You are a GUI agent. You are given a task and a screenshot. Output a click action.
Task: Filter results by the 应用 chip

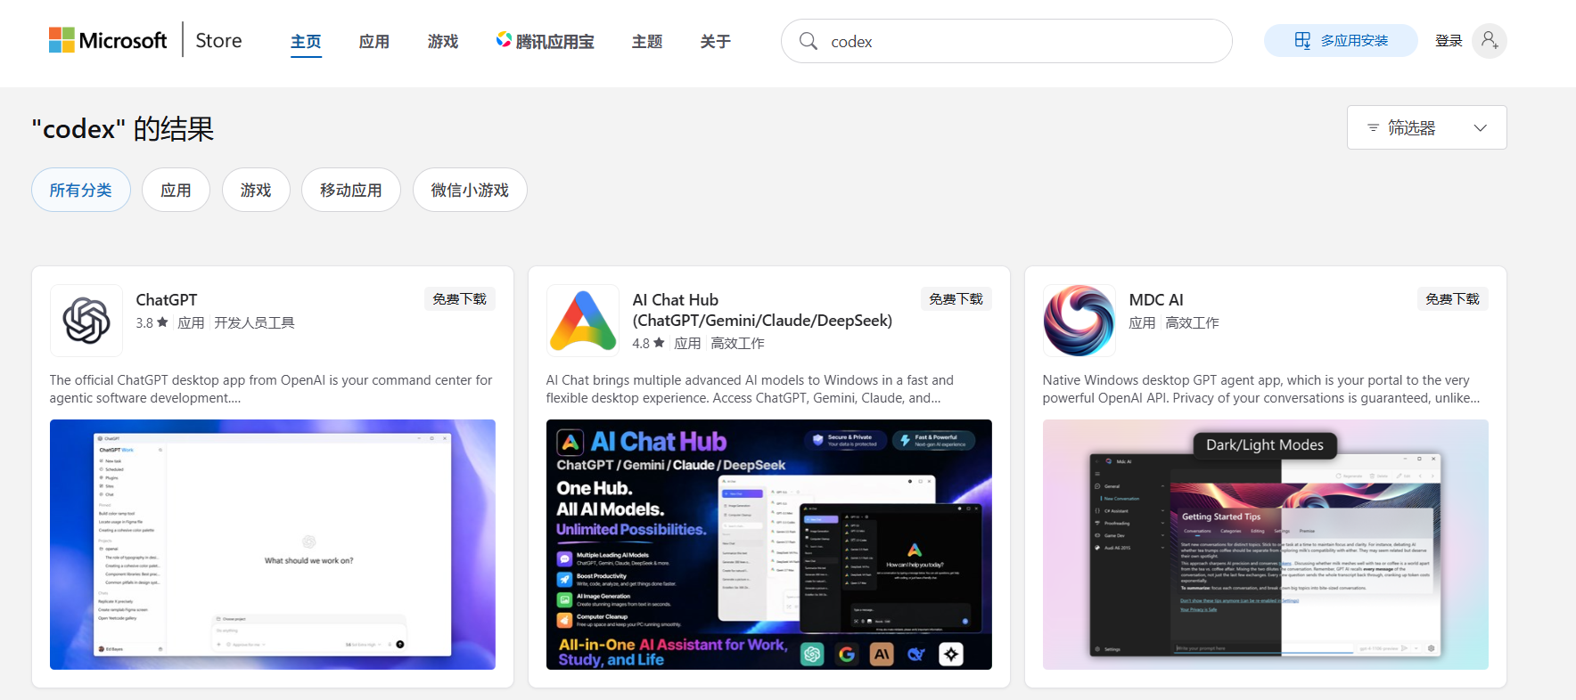[x=176, y=190]
